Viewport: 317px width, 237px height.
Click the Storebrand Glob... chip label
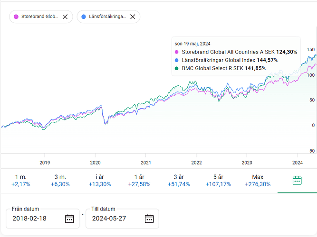[x=39, y=17]
